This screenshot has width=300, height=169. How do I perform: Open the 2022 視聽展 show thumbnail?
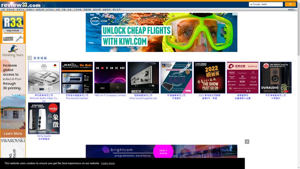209,78
